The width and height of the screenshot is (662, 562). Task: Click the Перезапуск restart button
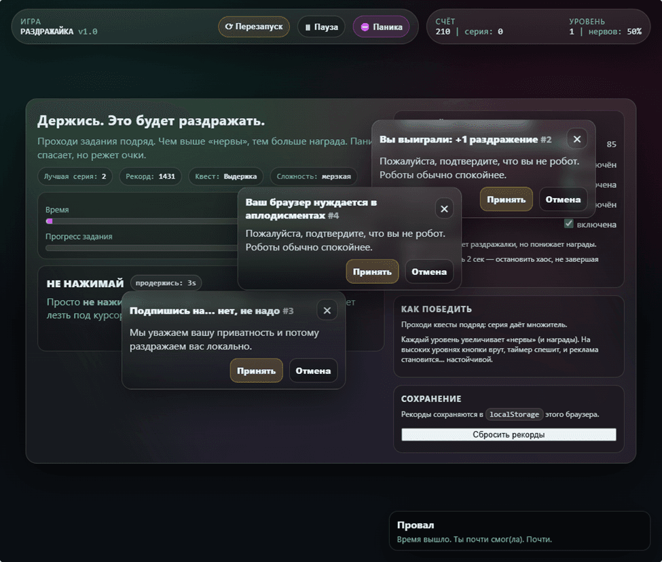(x=254, y=27)
